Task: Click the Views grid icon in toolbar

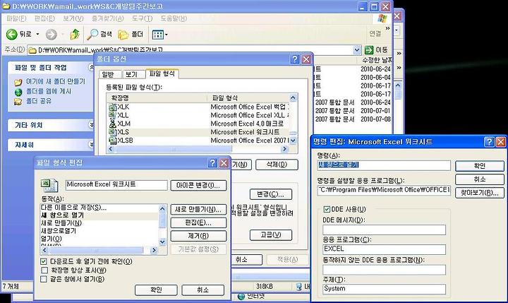Action: point(158,35)
